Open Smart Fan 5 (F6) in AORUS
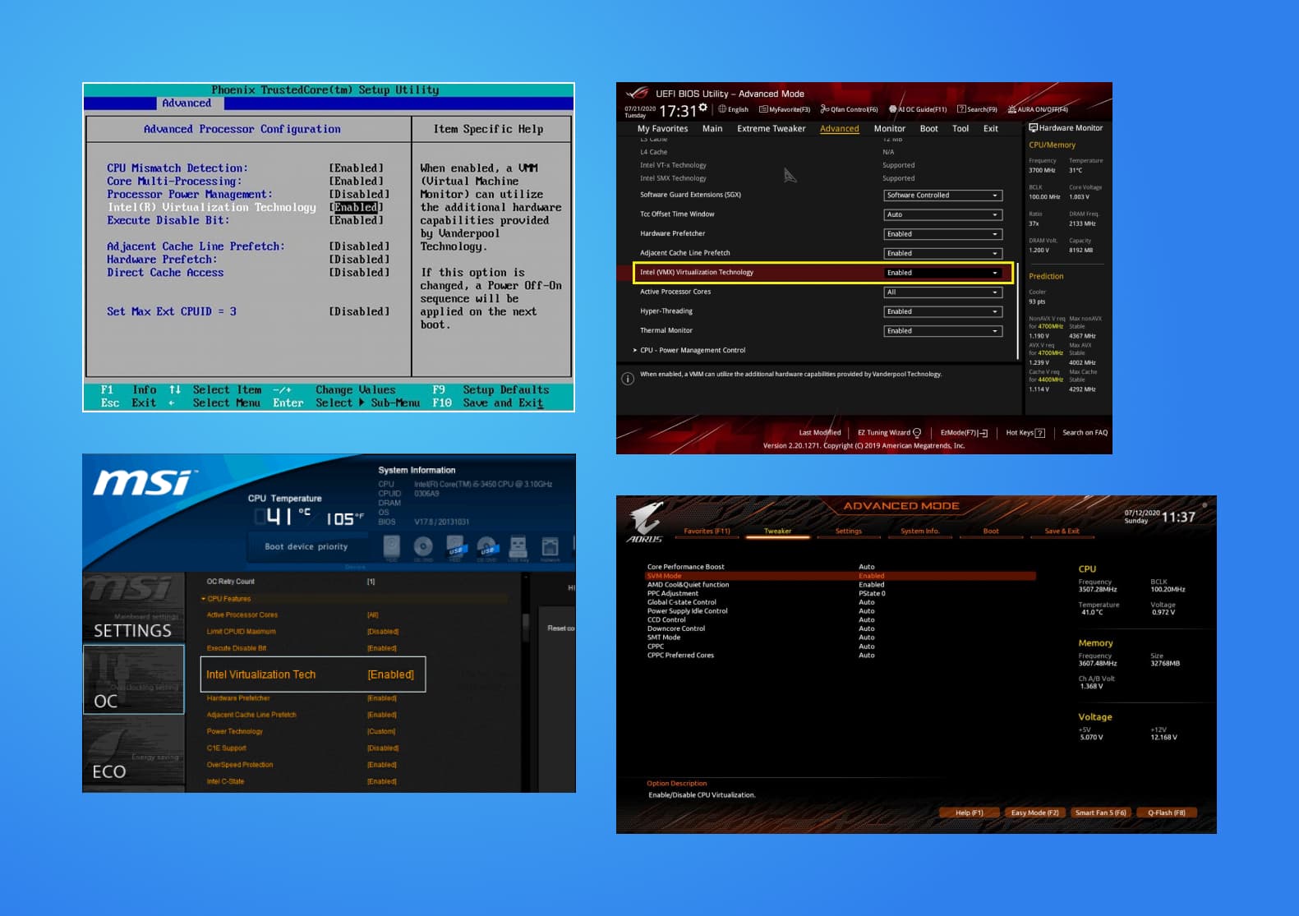This screenshot has height=916, width=1299. pos(1100,812)
